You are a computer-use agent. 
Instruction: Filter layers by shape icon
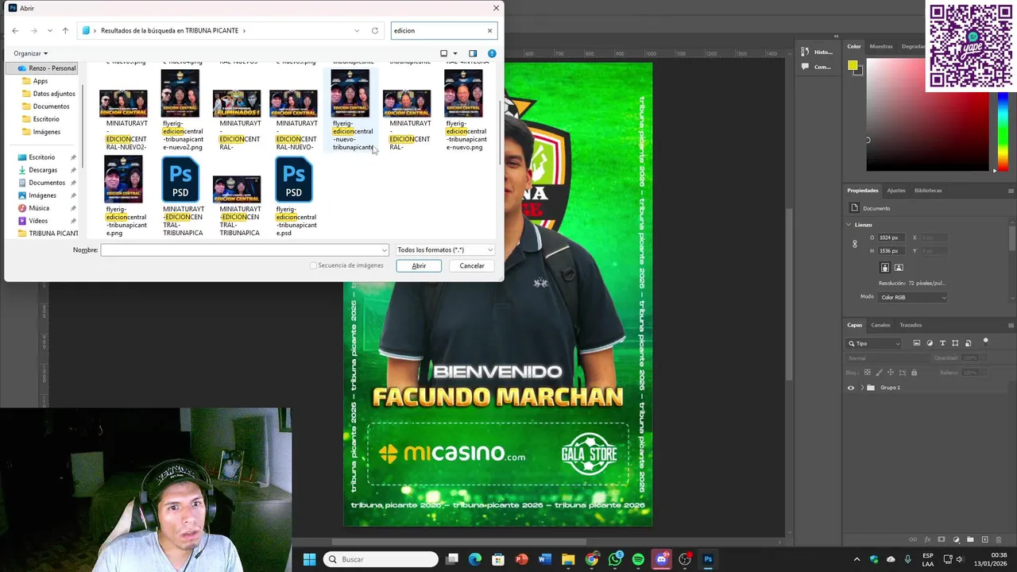tap(955, 343)
